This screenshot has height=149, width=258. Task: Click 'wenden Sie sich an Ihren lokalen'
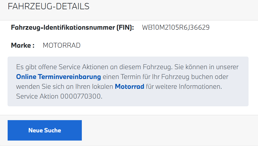point(64,87)
